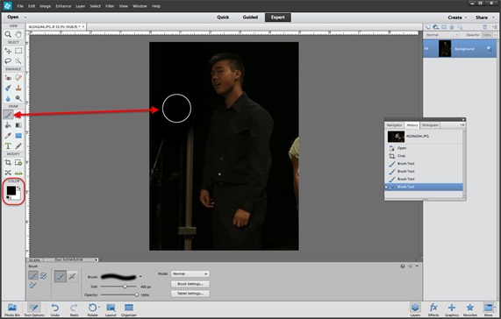Switch to Expert edit mode
The image size is (501, 319).
[x=277, y=18]
